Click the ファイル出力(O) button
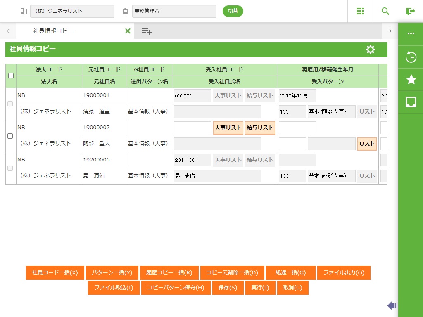Screen dimensions: 423x317 tap(344, 273)
